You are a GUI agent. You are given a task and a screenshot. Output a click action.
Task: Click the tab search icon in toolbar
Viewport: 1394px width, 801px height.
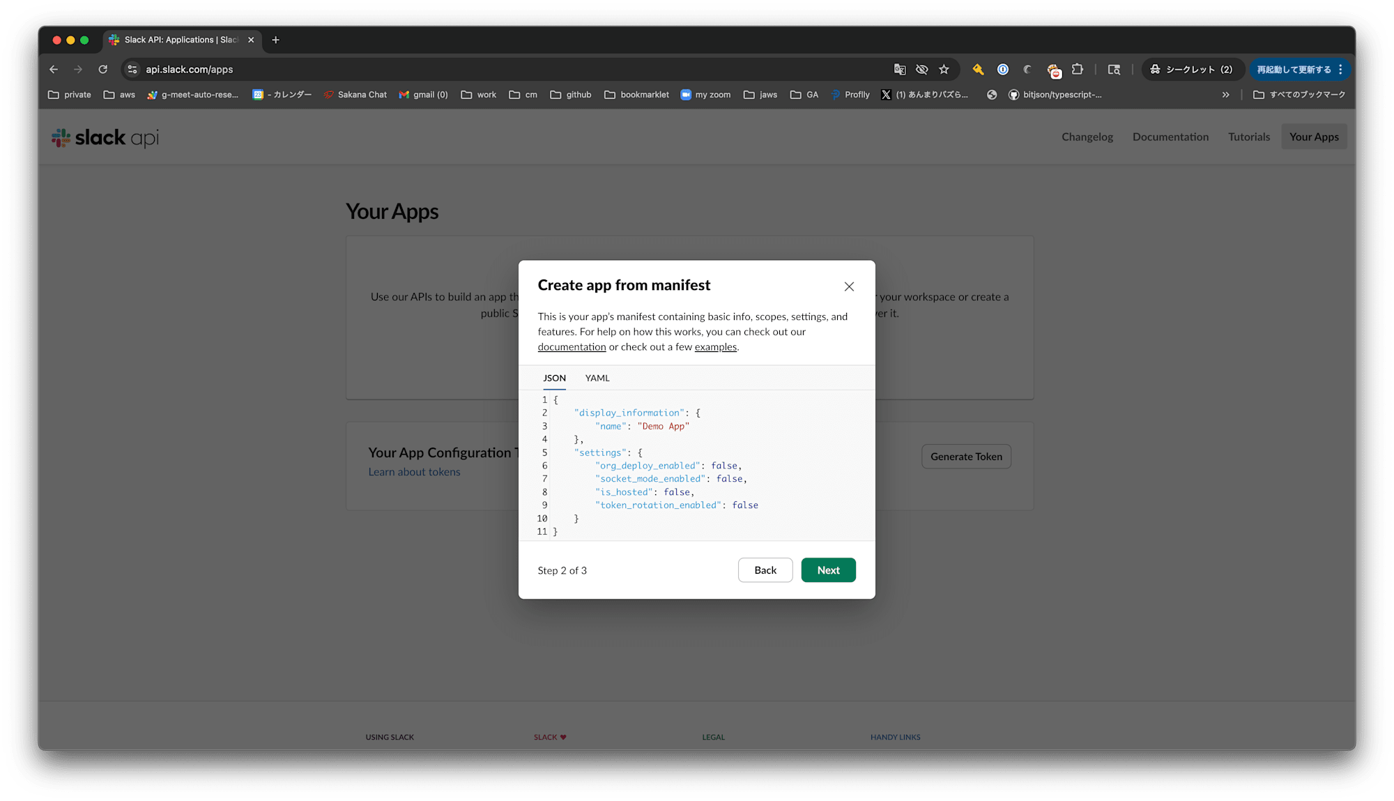(x=1114, y=69)
